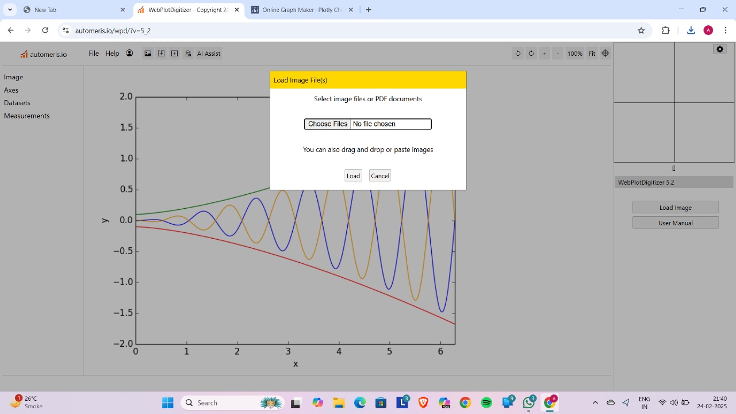The image size is (736, 414).
Task: Click the download data toolbar icon
Action: point(161,53)
